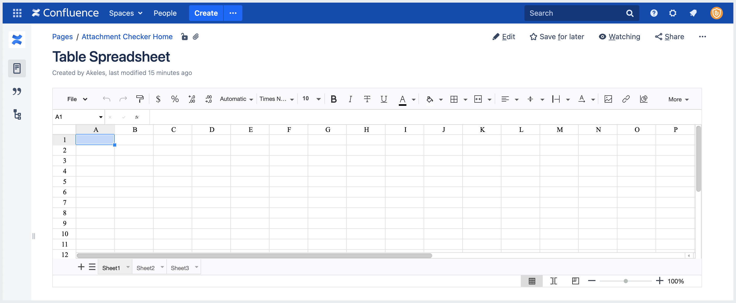Viewport: 736px width, 303px height.
Task: Select the insert image icon
Action: (x=608, y=99)
